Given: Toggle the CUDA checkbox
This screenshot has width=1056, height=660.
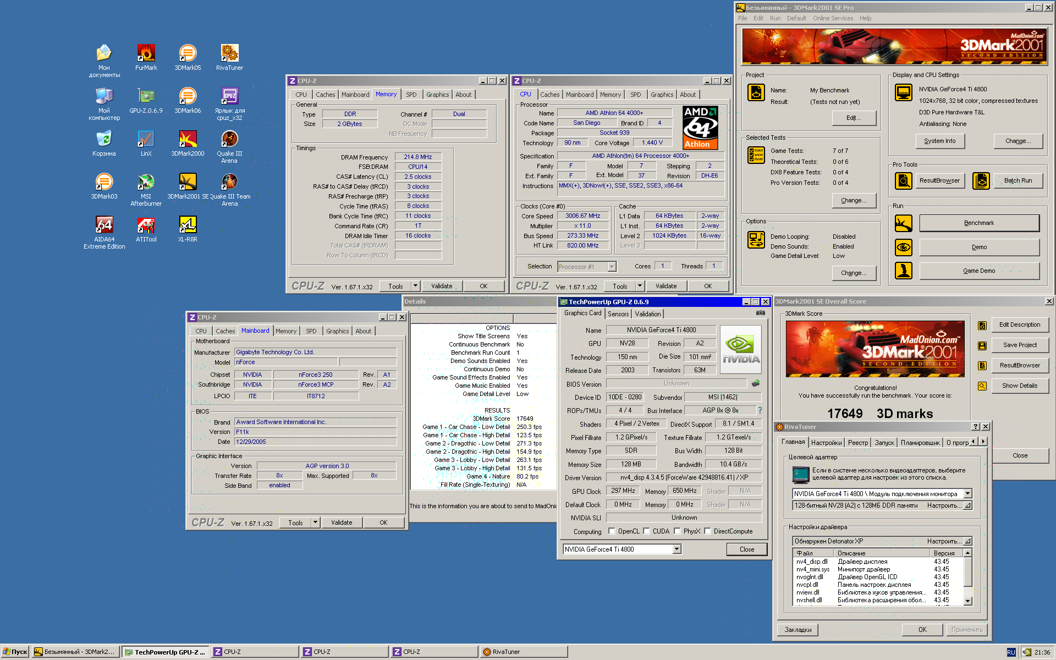Looking at the screenshot, I should coord(647,531).
